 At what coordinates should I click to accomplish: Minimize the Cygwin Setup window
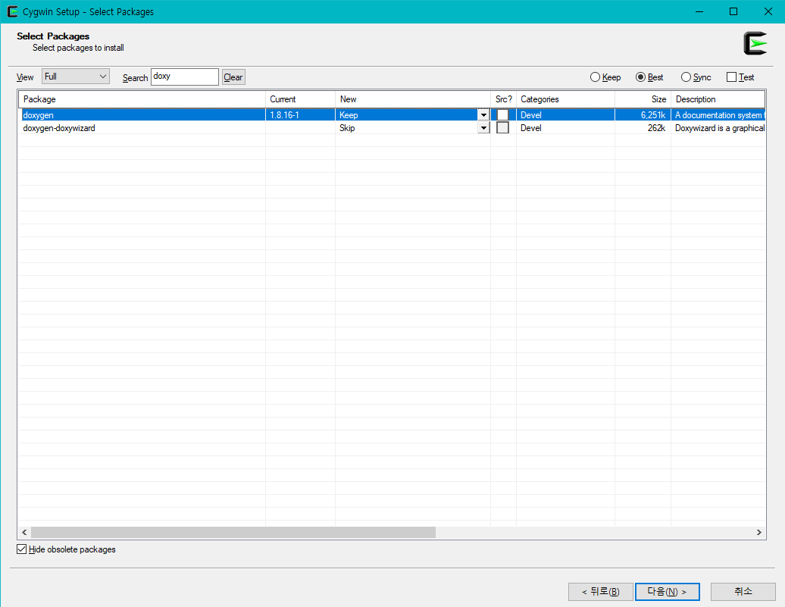click(699, 11)
